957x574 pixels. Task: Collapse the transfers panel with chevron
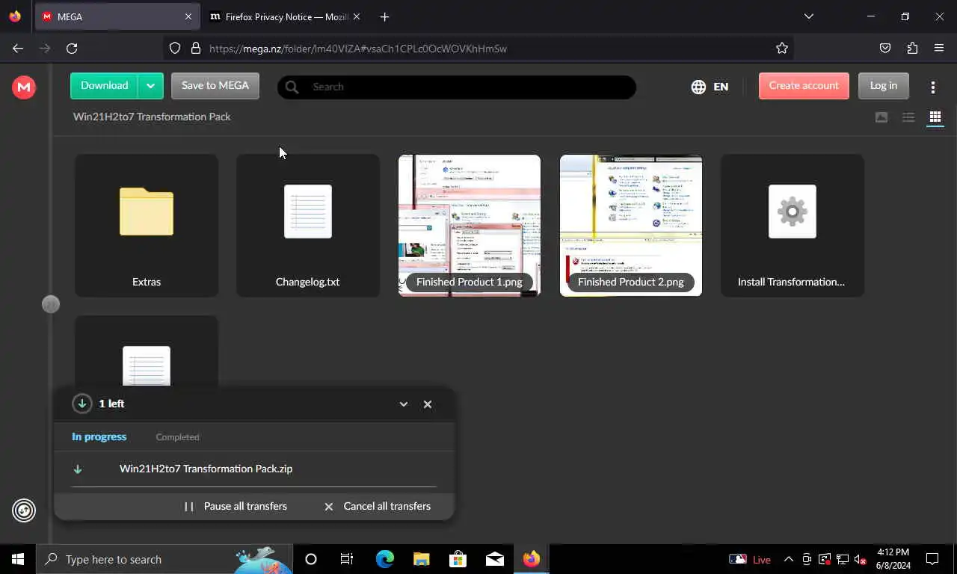404,404
